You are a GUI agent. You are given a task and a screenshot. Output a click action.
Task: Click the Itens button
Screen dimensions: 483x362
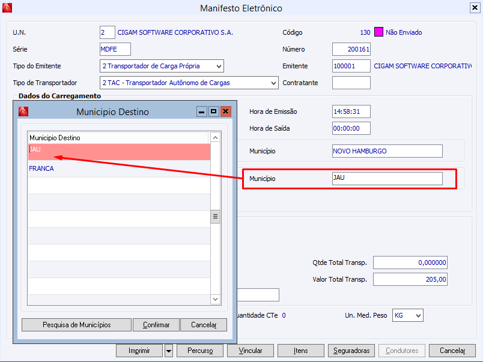(x=300, y=351)
